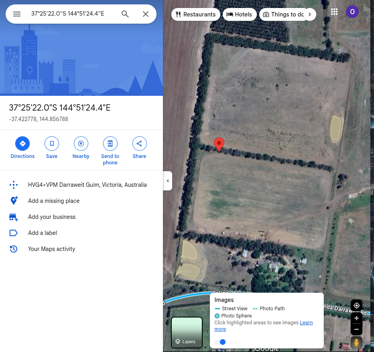Click the Street View pegman

click(x=356, y=342)
